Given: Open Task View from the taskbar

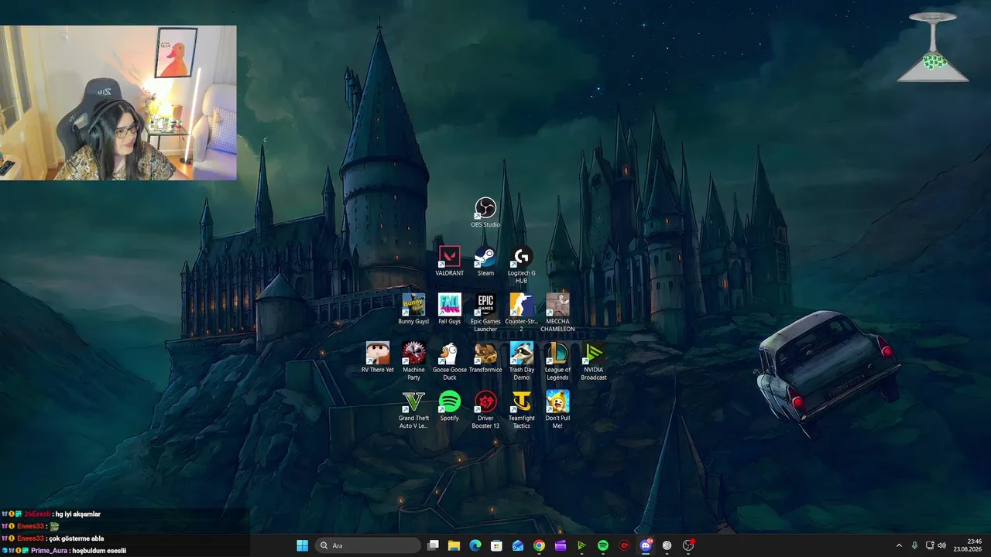Looking at the screenshot, I should 433,545.
